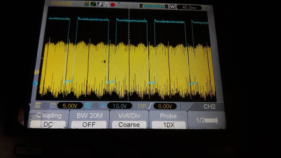Click the green diagonal slope icon

coord(93,4)
